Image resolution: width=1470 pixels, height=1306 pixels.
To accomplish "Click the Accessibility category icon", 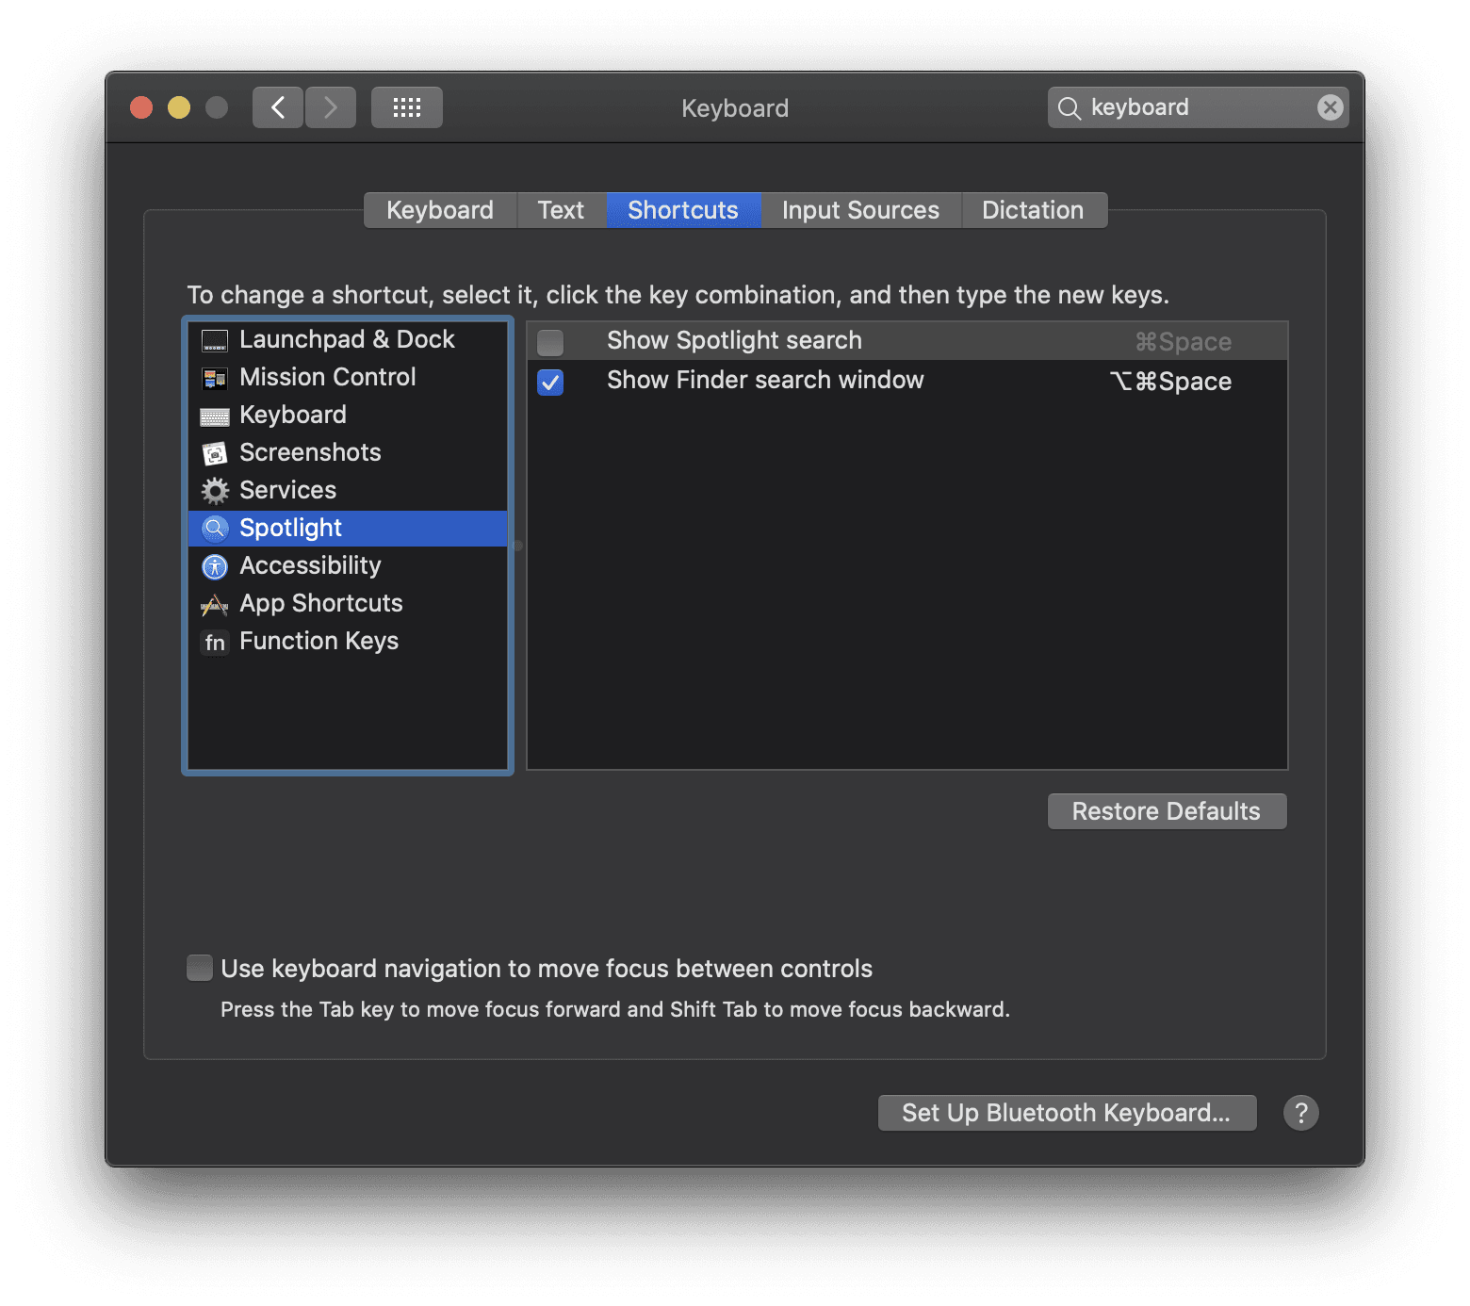I will (x=215, y=566).
